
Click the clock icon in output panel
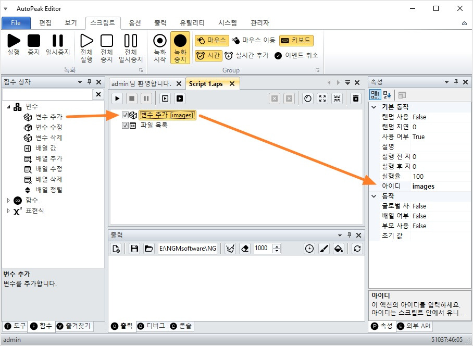[309, 249]
